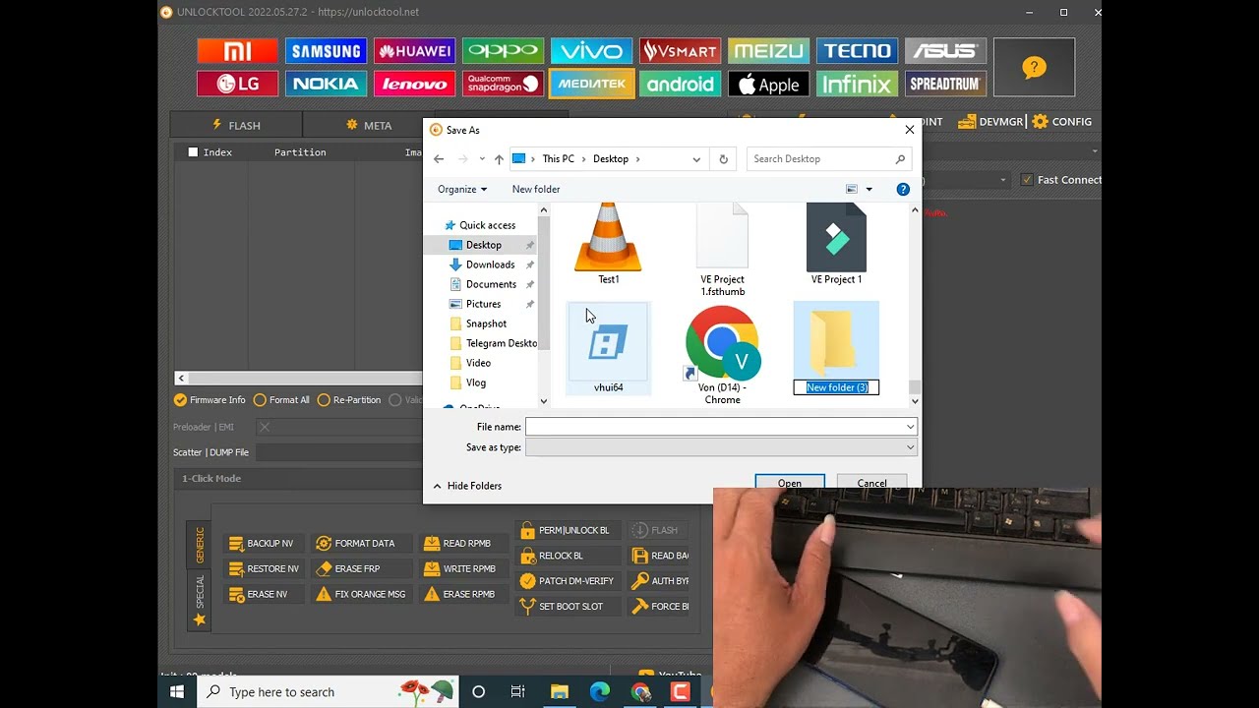Select the Apple logo
The height and width of the screenshot is (708, 1259).
click(768, 84)
